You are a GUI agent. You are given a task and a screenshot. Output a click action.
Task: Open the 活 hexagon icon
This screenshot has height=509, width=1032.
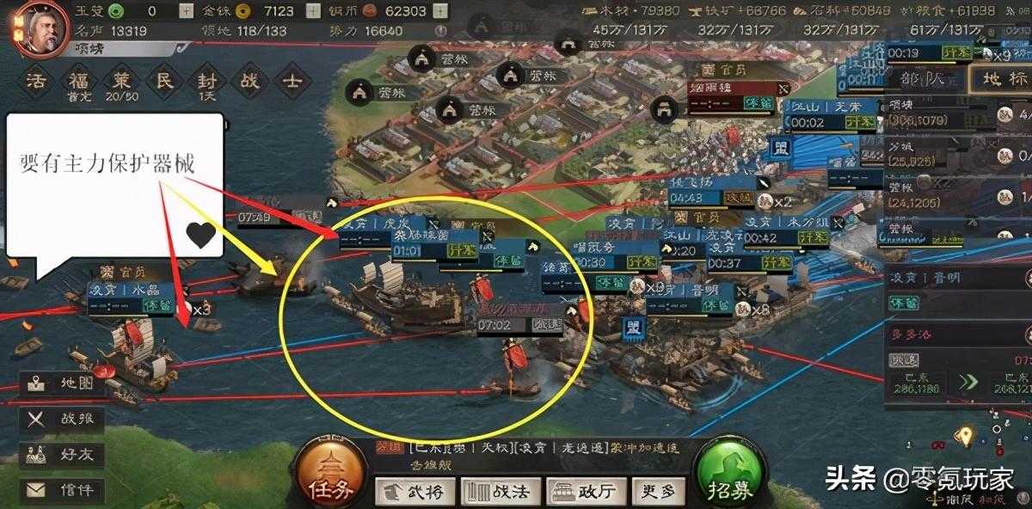tap(34, 83)
